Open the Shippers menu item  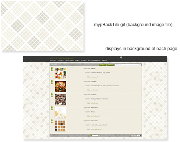point(104,60)
